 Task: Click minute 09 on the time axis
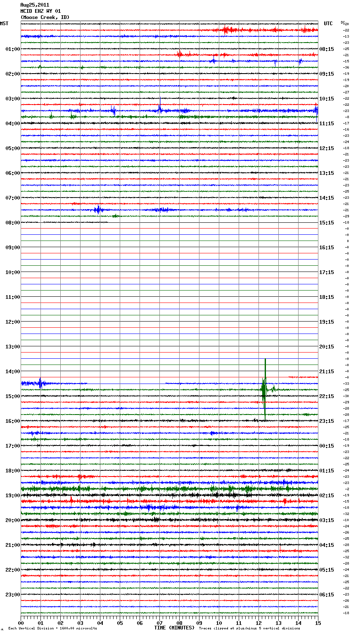click(199, 623)
